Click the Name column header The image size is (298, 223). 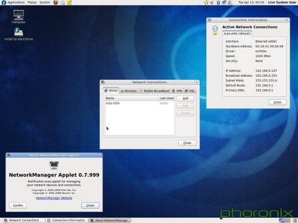click(132, 98)
